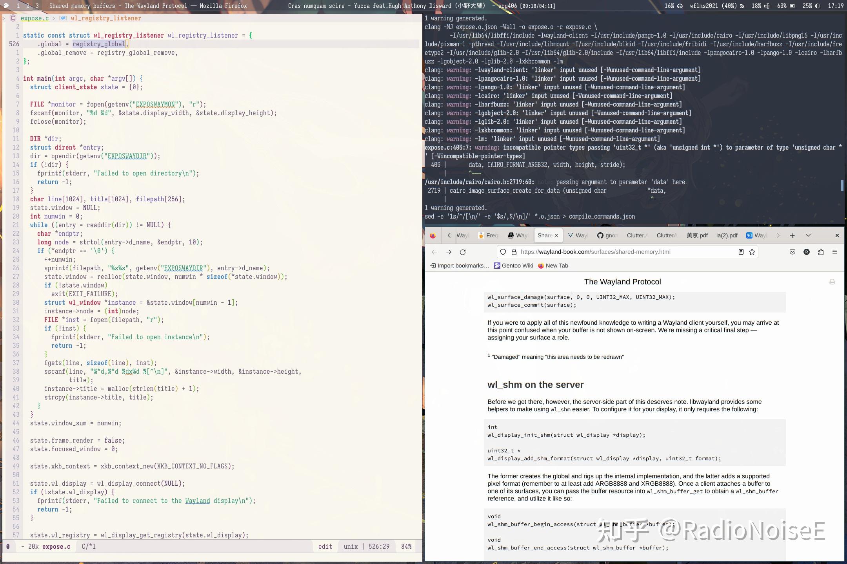Click the terminal scrollbar indicator
Screen dimensions: 847x564
[x=842, y=186]
